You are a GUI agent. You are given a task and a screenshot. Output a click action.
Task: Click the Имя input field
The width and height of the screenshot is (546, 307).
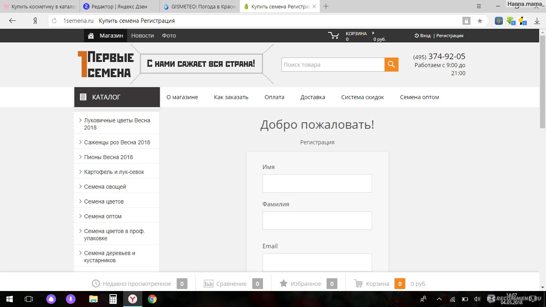317,183
